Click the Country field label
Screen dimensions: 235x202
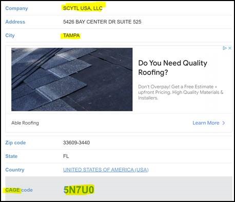click(x=15, y=170)
